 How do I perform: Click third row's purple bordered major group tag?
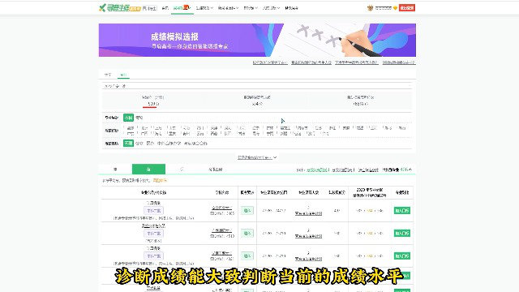(153, 256)
